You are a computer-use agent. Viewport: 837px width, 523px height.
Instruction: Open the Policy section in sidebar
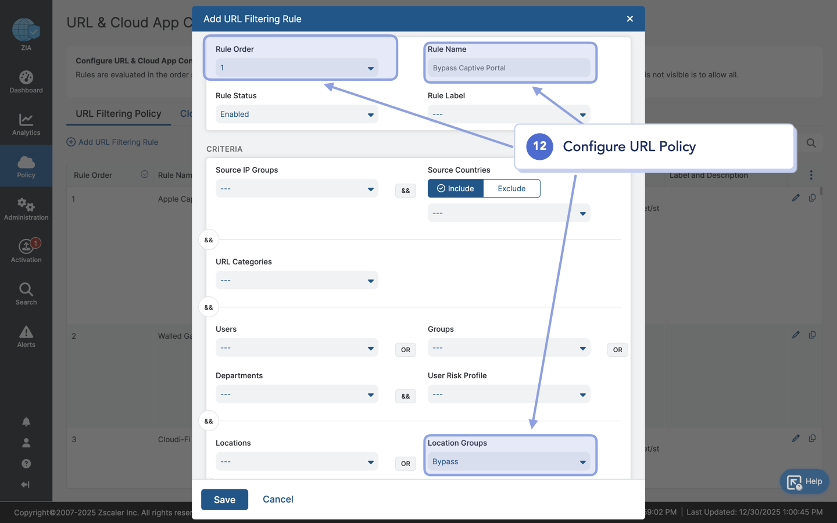pos(26,166)
